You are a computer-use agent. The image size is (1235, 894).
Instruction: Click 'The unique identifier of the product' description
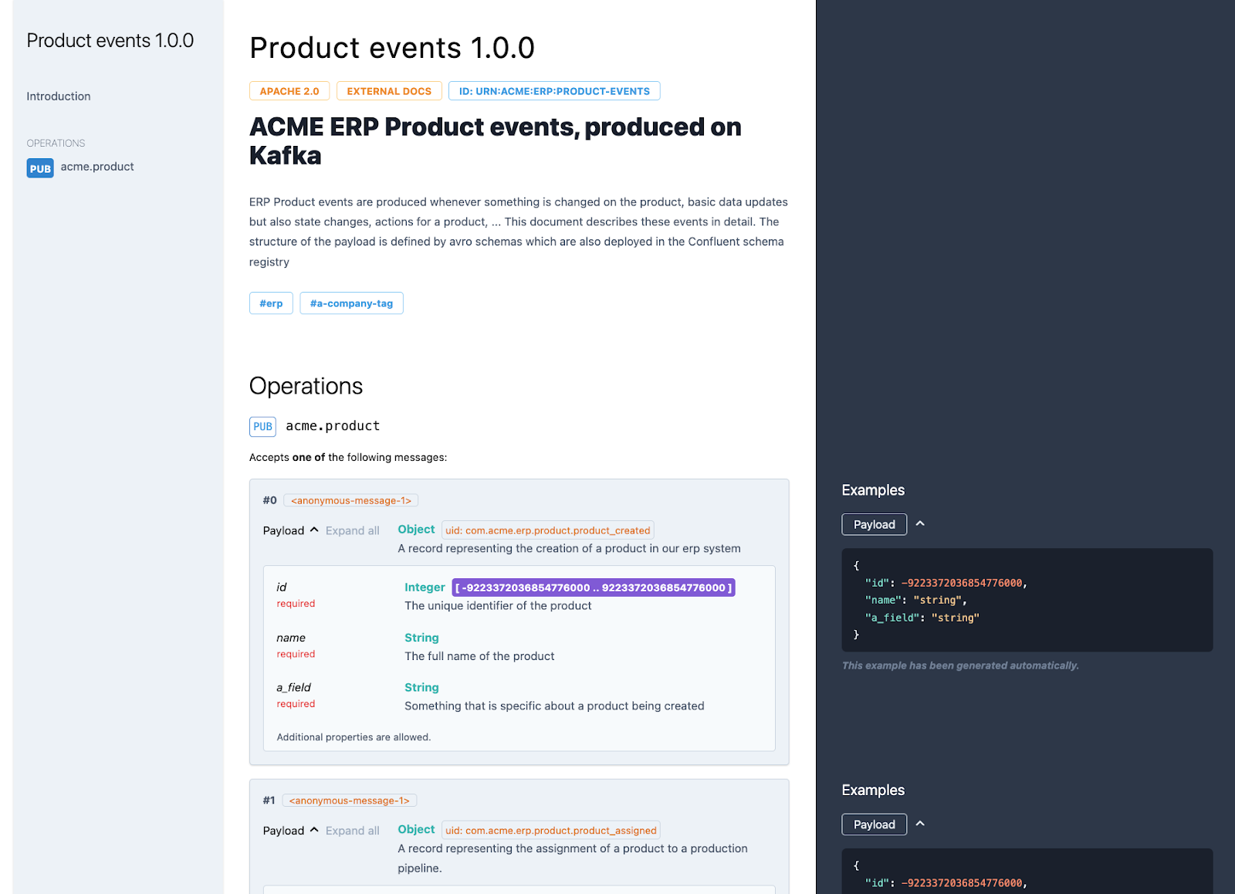pyautogui.click(x=499, y=606)
